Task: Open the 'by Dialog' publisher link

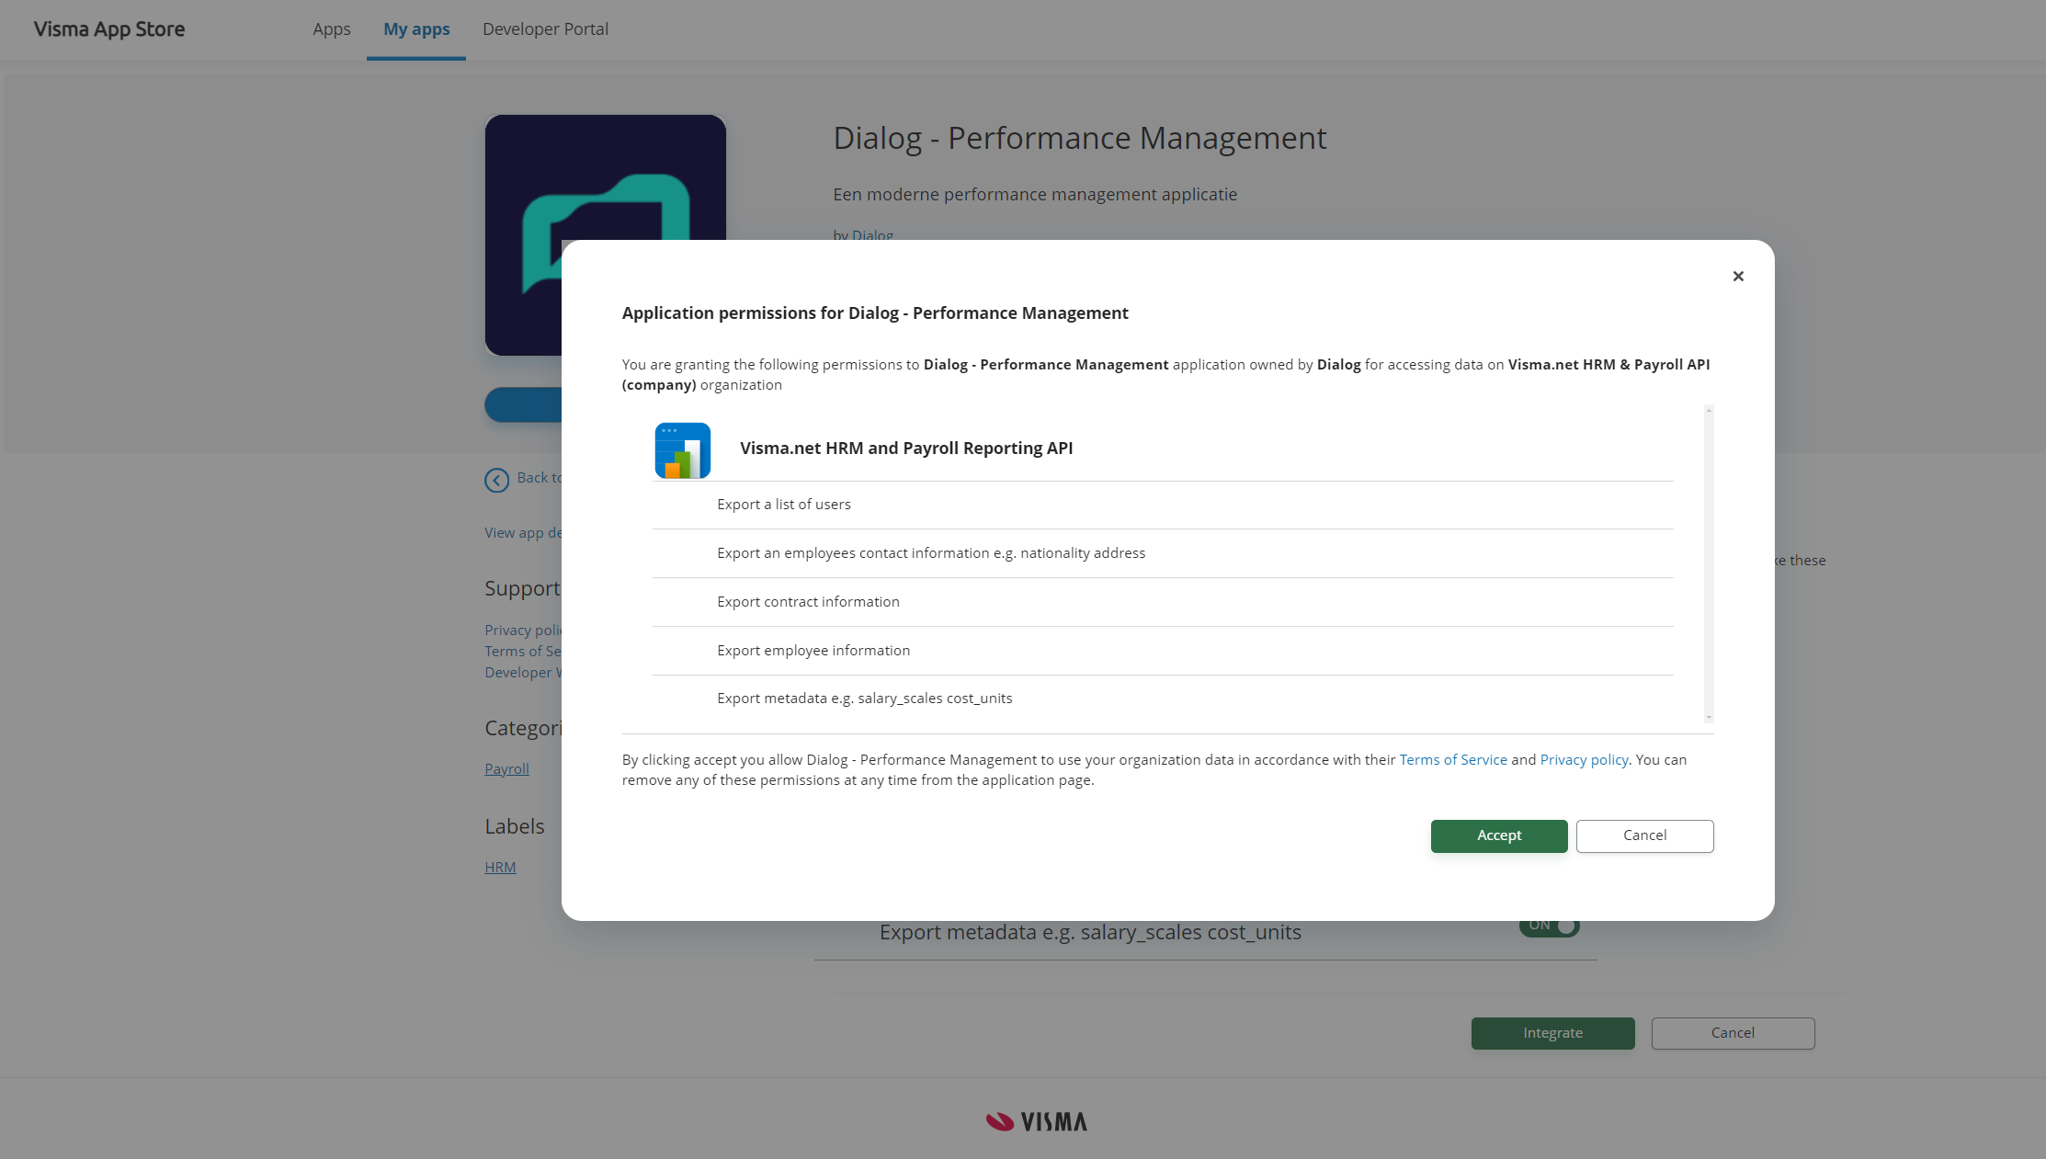Action: 863,233
